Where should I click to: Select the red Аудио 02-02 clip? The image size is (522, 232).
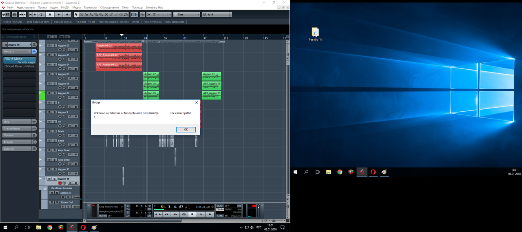[119, 48]
